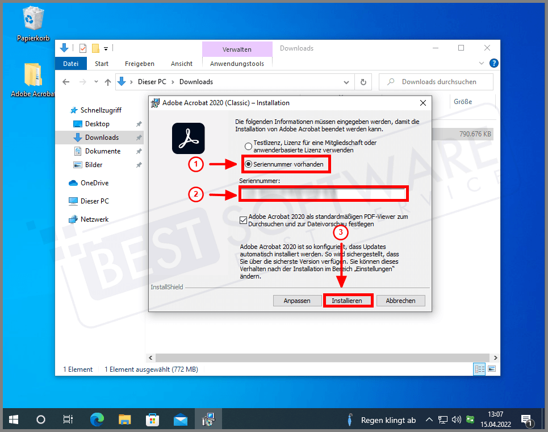Launch Microsoft Store from the taskbar

(x=152, y=420)
